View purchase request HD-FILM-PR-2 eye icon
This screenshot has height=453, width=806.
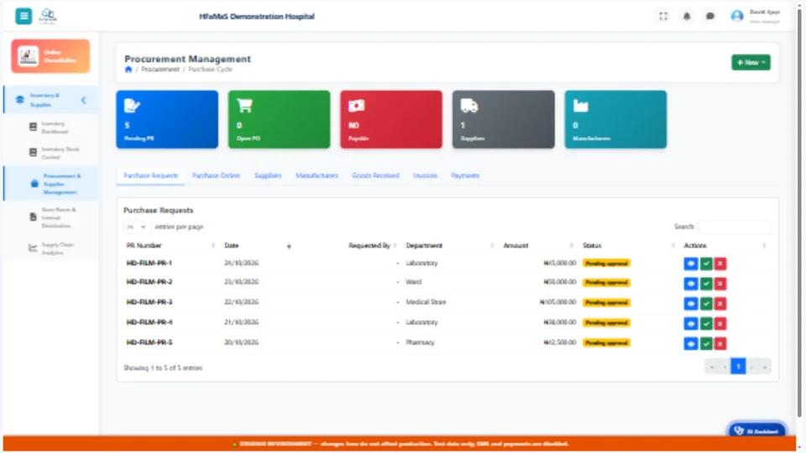click(x=690, y=283)
